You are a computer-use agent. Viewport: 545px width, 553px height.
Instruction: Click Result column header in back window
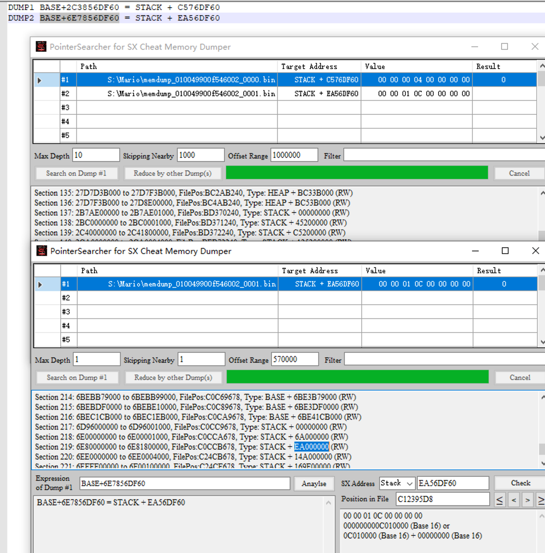pyautogui.click(x=504, y=66)
